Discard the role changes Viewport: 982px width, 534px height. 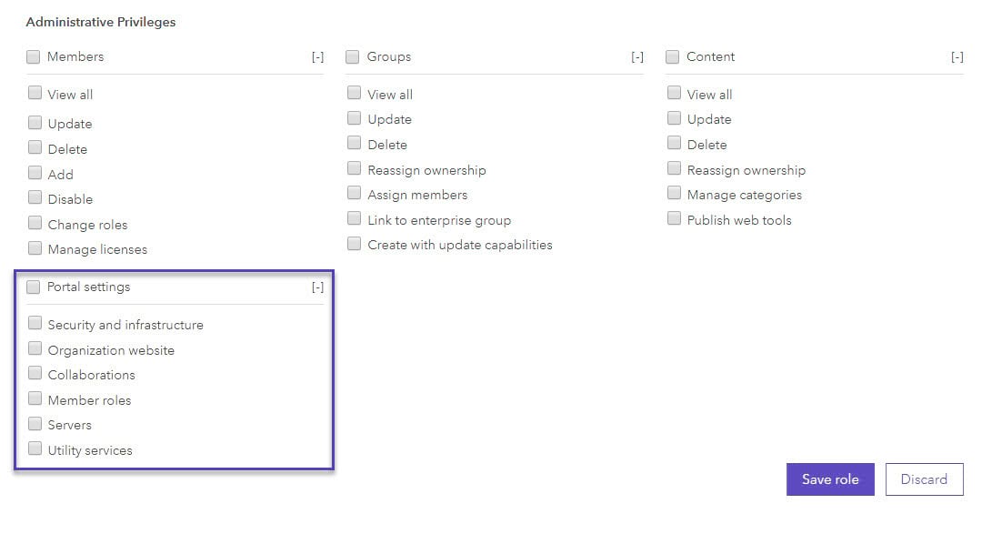[x=924, y=479]
